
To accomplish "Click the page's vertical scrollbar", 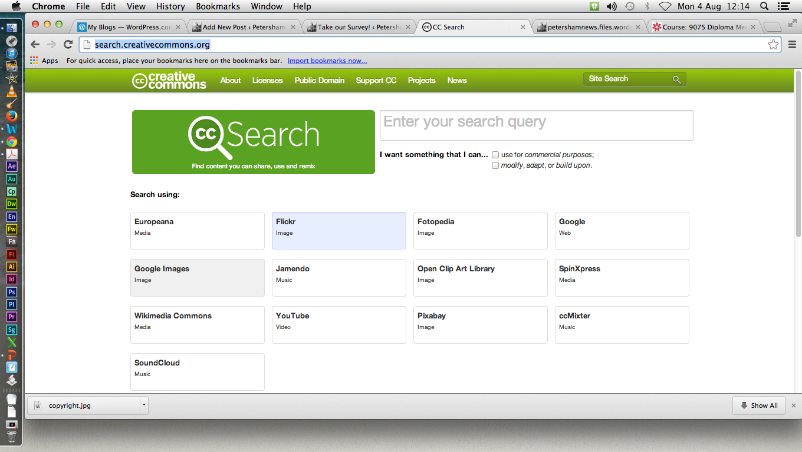I will [x=797, y=153].
